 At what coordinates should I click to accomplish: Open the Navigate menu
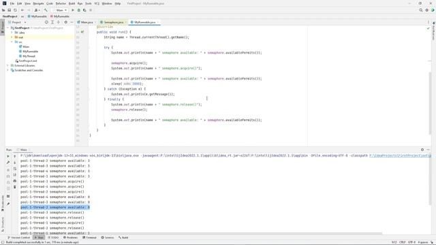(38, 3)
